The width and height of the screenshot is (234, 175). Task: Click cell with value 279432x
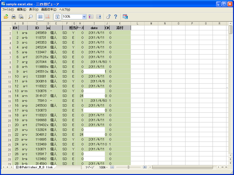click(x=37, y=125)
